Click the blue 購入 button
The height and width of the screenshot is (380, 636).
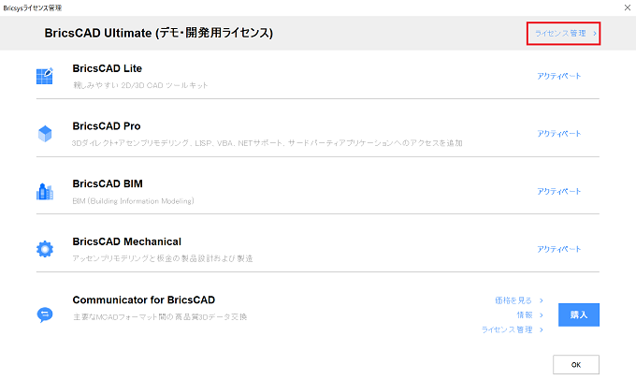click(579, 314)
